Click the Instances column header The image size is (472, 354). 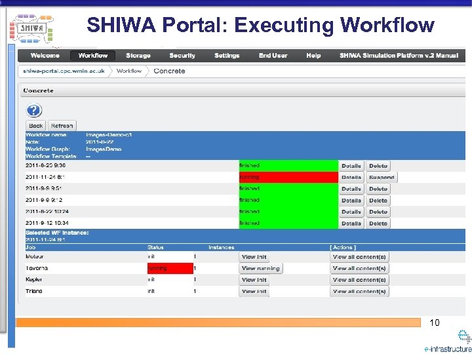222,247
